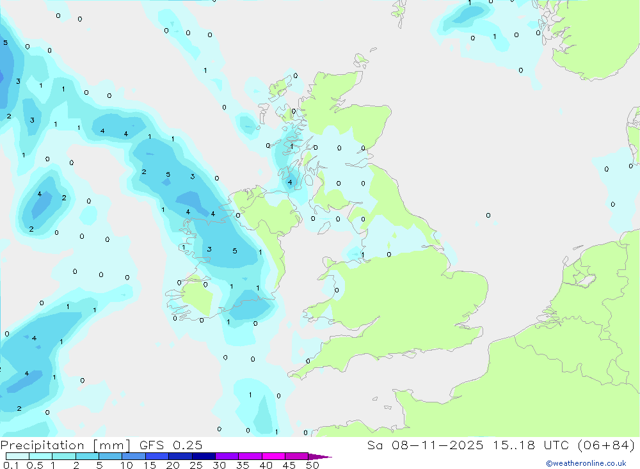Viewport: 640px width, 469px height.
Task: Select the 10–15 mm legend color swatch
Action: pyautogui.click(x=134, y=456)
